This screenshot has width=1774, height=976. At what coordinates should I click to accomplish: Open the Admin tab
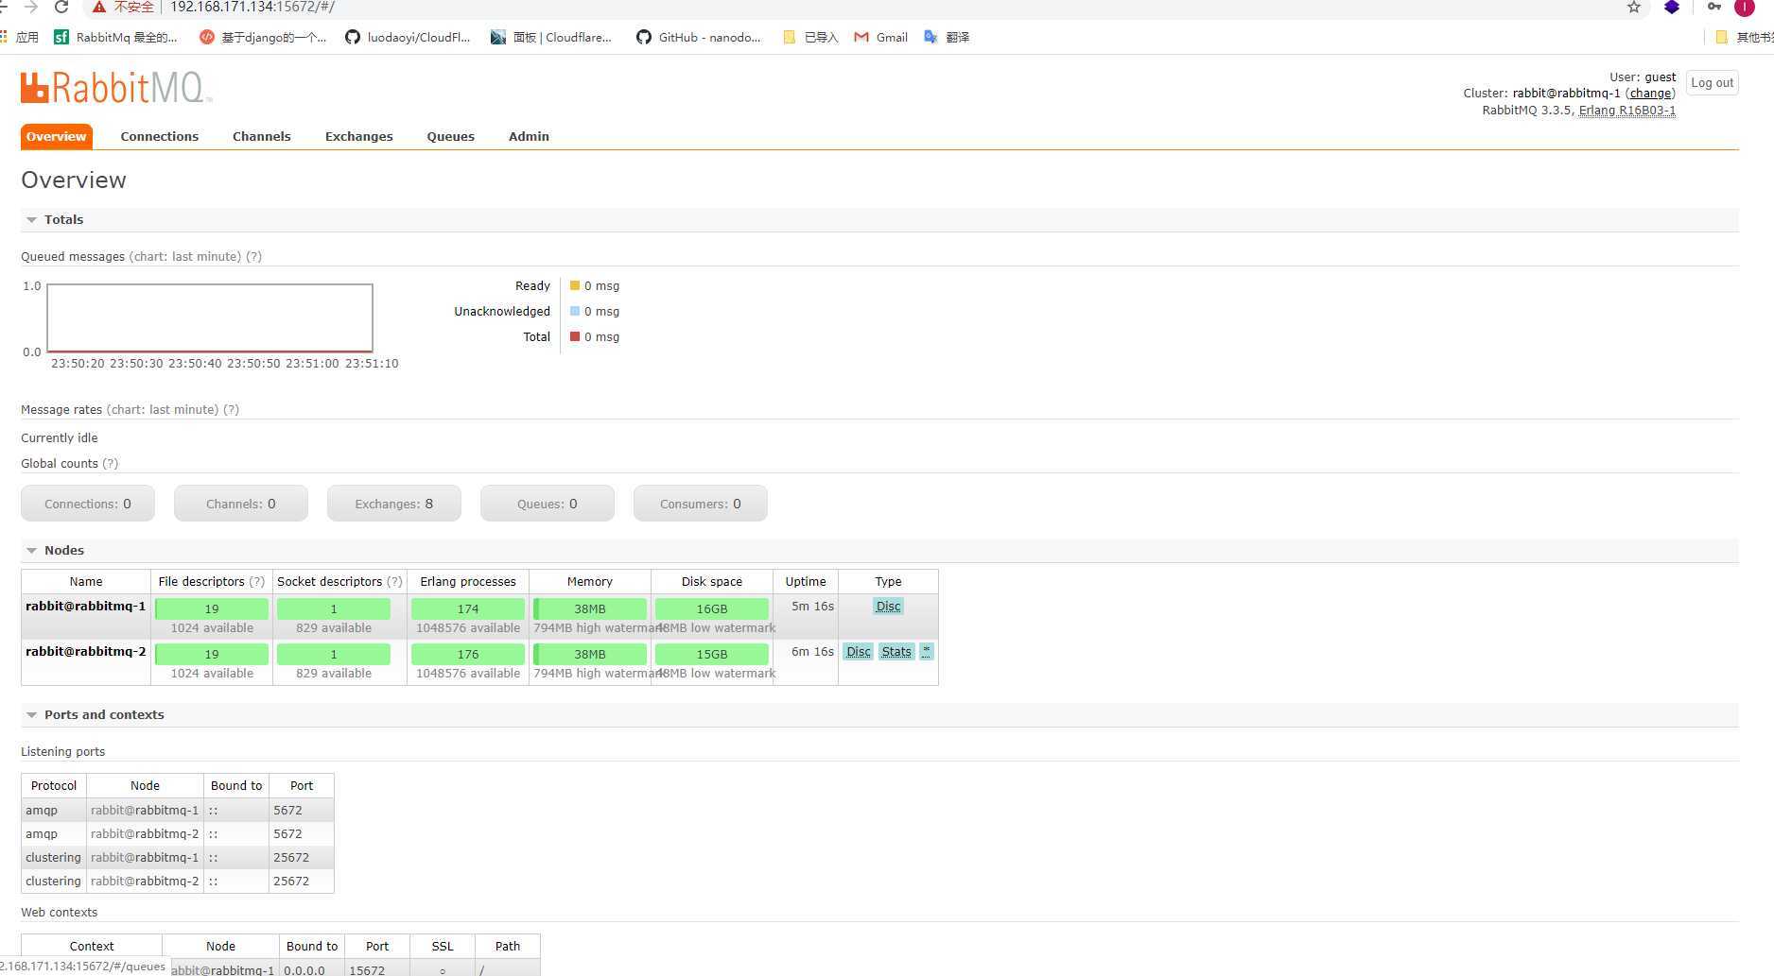[x=529, y=136]
